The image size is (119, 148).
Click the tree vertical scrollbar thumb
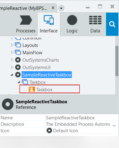click(x=117, y=61)
